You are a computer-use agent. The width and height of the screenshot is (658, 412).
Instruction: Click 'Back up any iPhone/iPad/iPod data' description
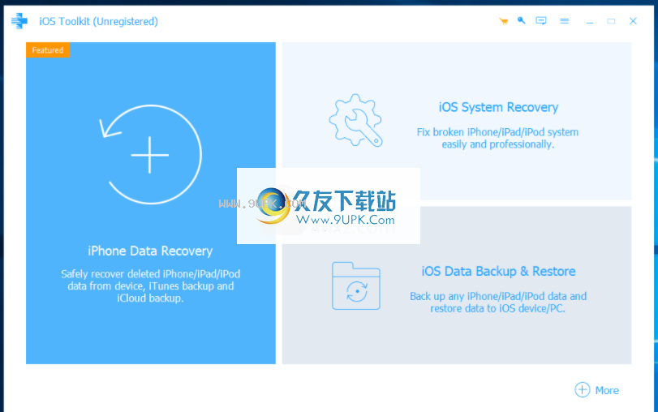(x=498, y=302)
